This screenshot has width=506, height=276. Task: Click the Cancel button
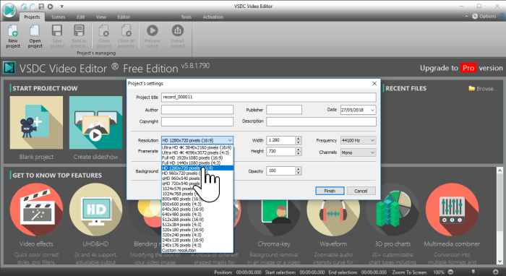(x=361, y=191)
